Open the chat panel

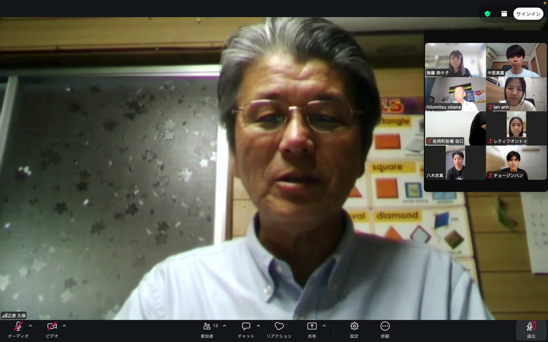(246, 326)
